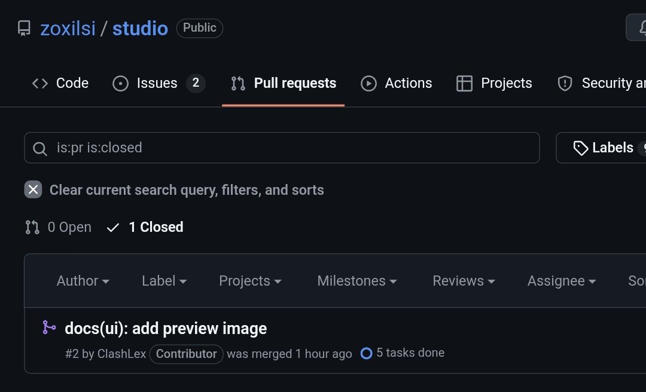Image resolution: width=646 pixels, height=392 pixels.
Task: Open the Sort dropdown
Action: click(x=636, y=281)
